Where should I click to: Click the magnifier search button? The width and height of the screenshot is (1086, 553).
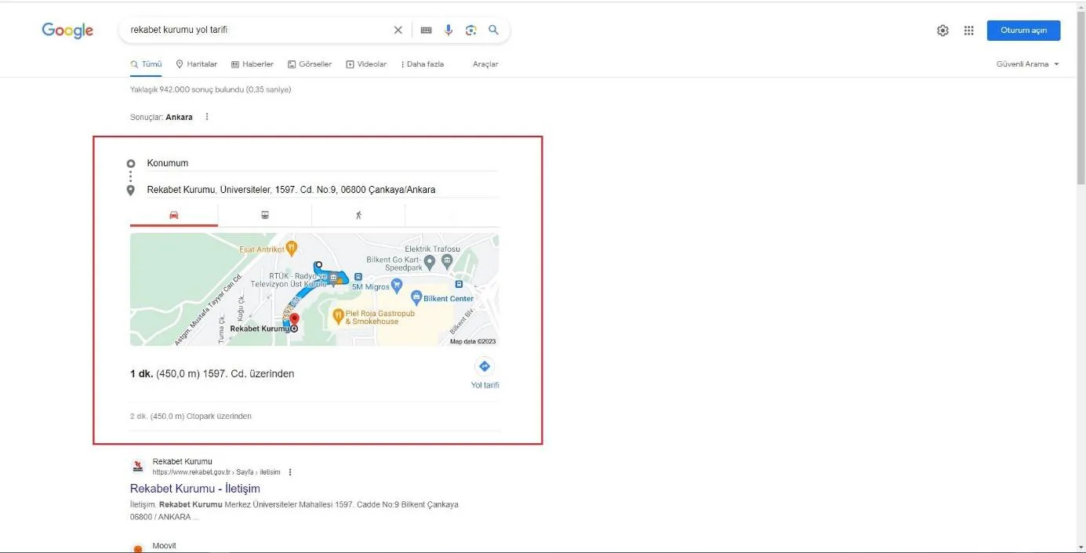pyautogui.click(x=493, y=30)
